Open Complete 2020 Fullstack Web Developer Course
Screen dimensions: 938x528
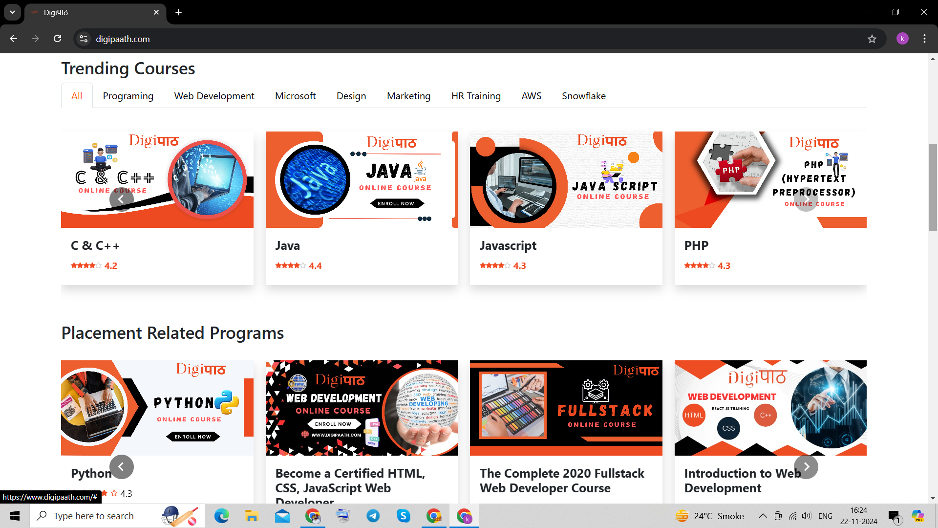(x=562, y=481)
